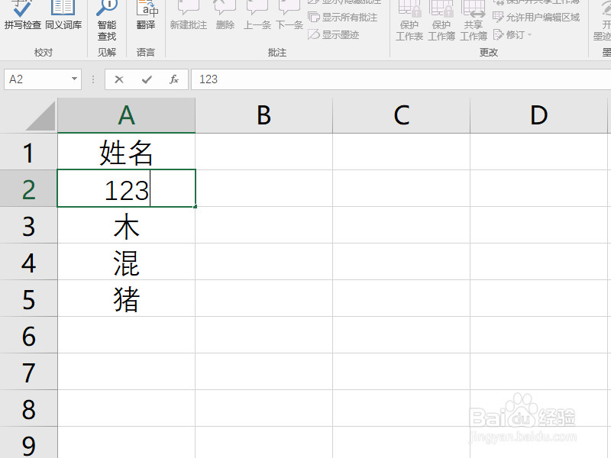
Task: Create a new comment with 新建批注
Action: point(188,19)
